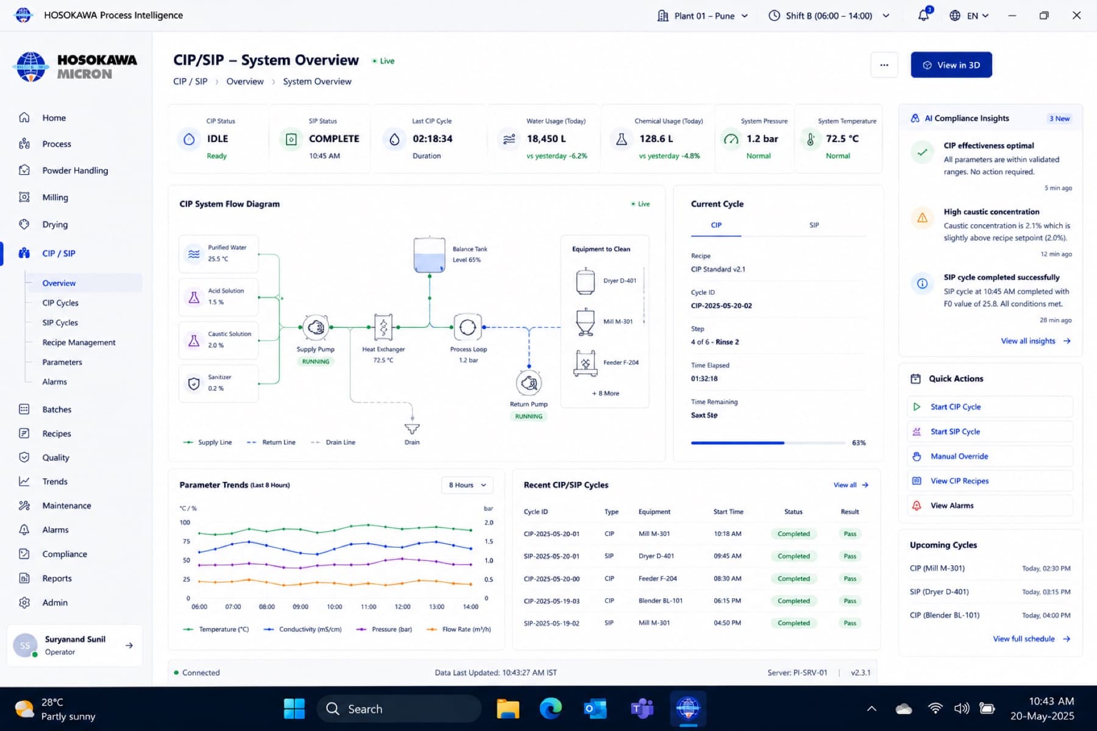Select the Alarms item under CIP / SIP
Image resolution: width=1097 pixels, height=731 pixels.
pos(55,382)
